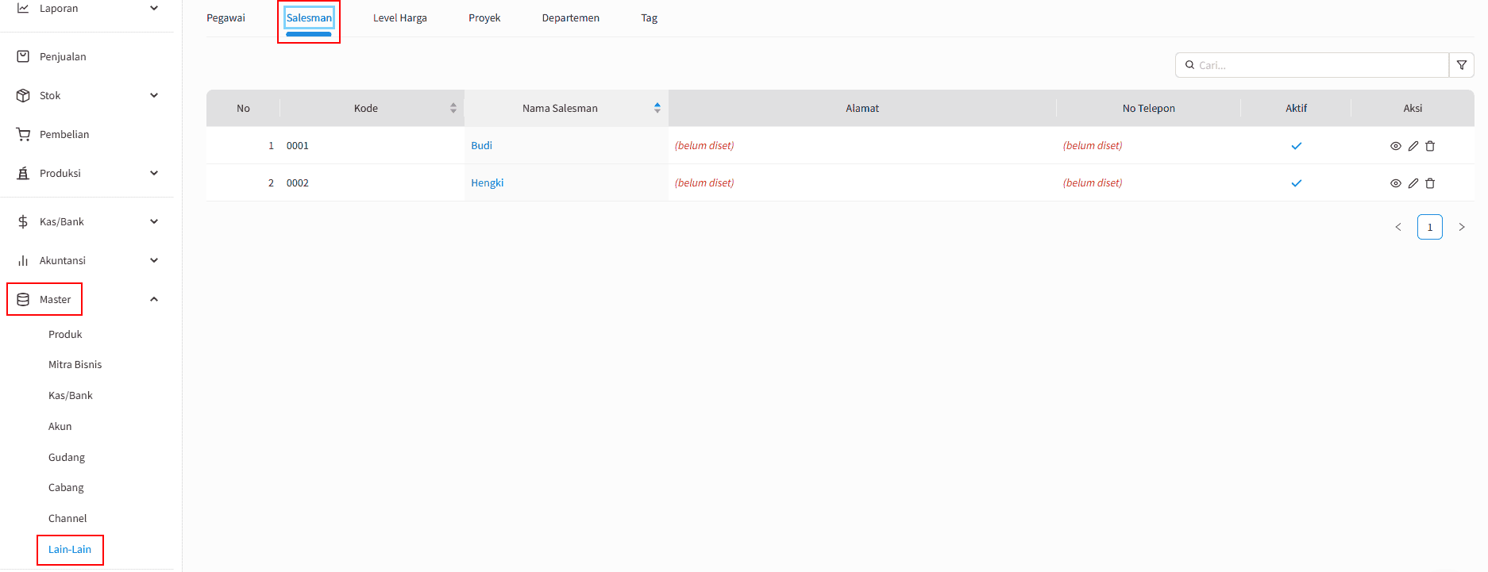Sort the table by Kode column
This screenshot has height=572, width=1488.
453,108
